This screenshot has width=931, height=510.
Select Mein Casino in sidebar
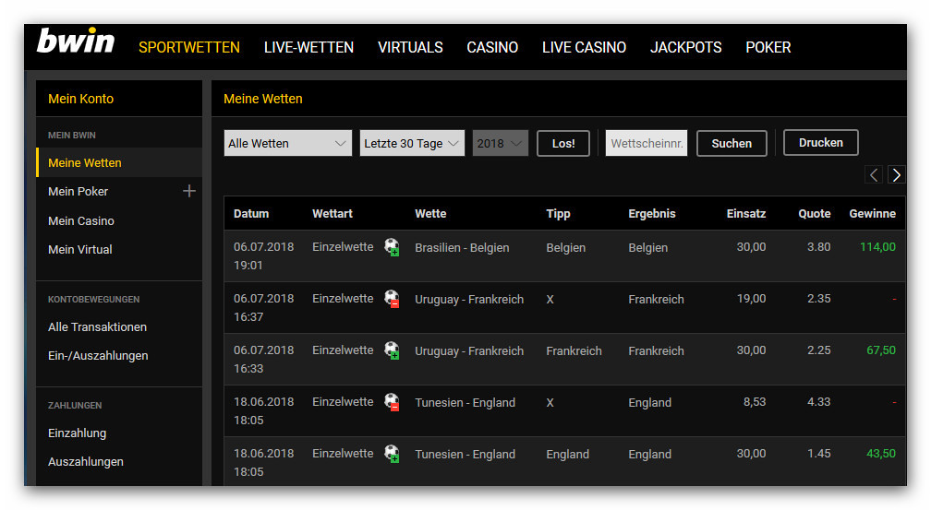pyautogui.click(x=80, y=220)
